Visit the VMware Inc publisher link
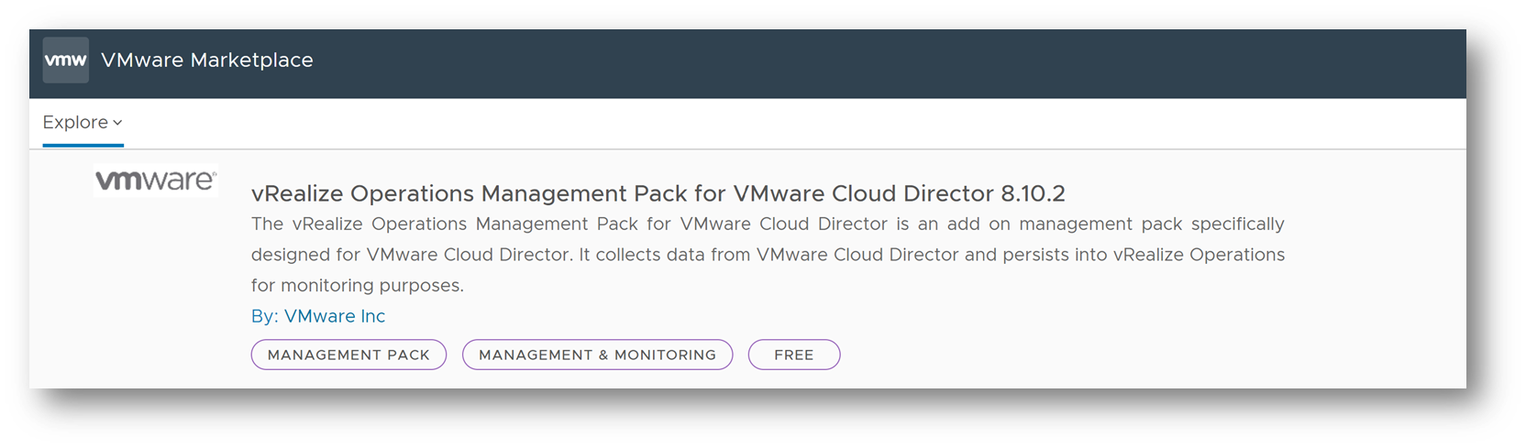Viewport: 1526px width, 448px height. click(x=335, y=316)
